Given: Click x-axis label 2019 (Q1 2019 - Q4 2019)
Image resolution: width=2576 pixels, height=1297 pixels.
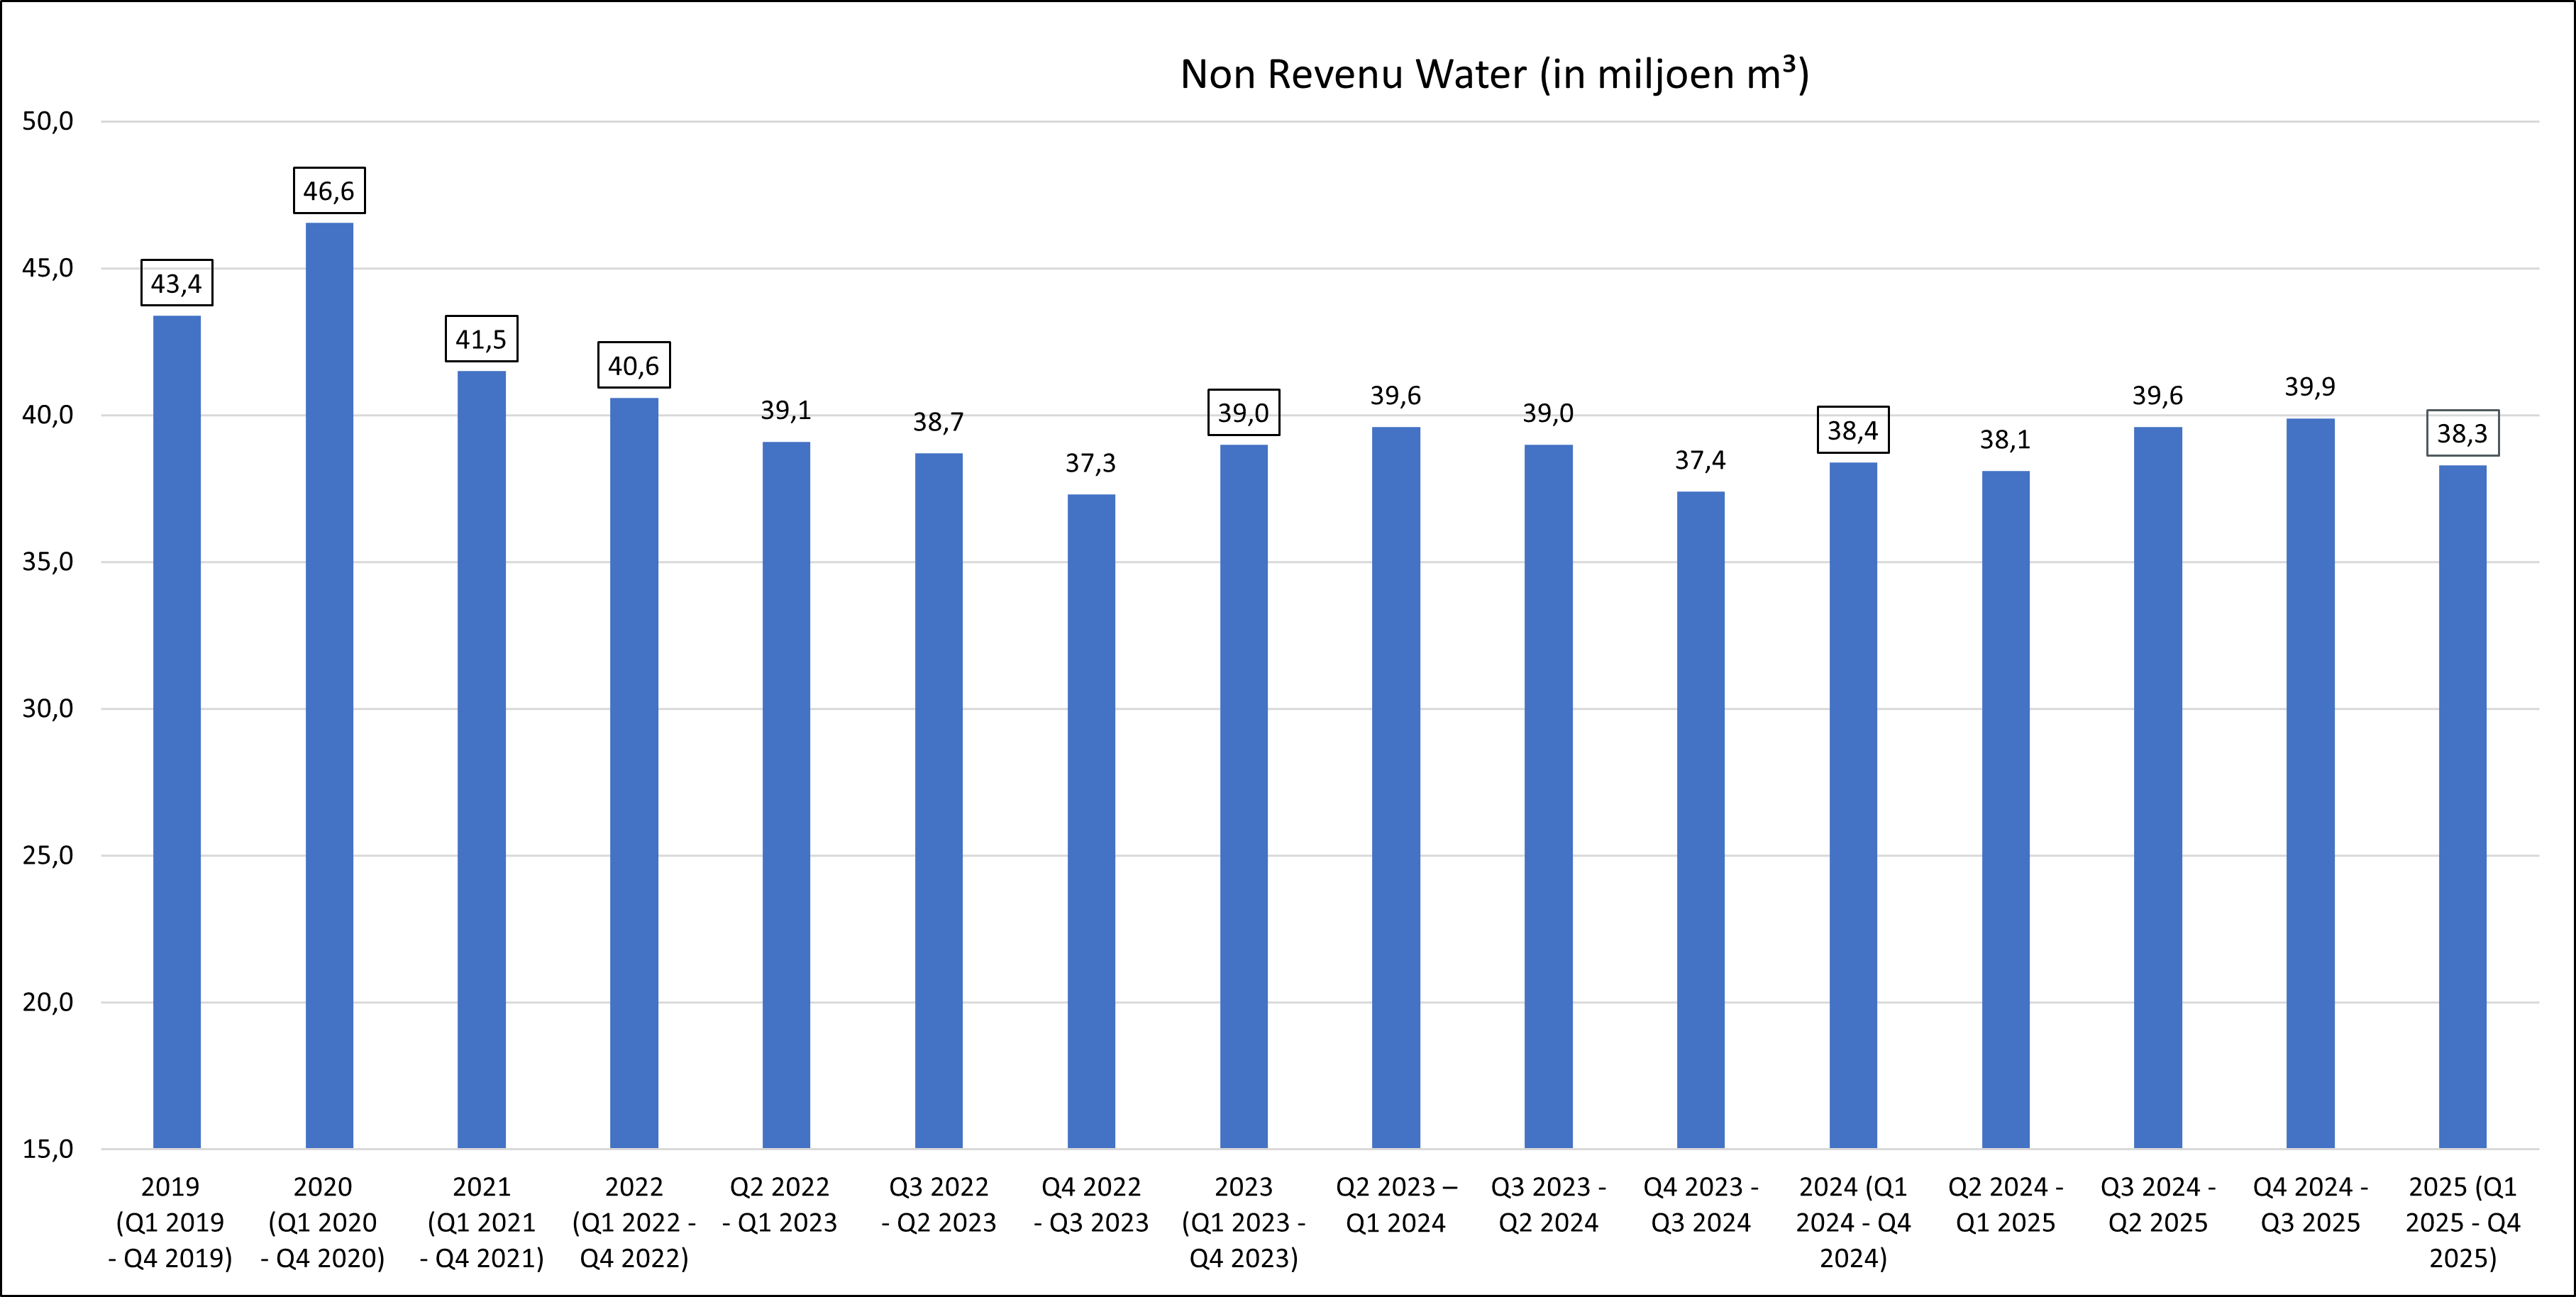Looking at the screenshot, I should pyautogui.click(x=170, y=1222).
